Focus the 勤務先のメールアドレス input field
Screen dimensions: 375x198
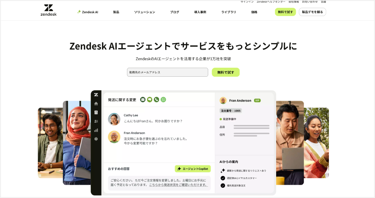pos(168,72)
